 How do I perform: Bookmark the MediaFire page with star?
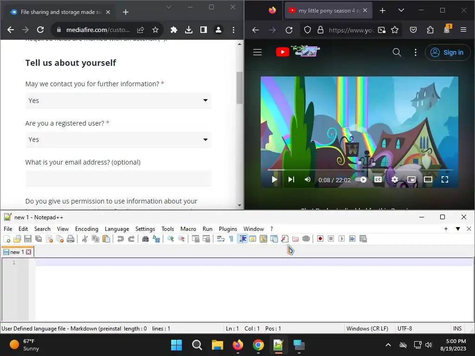coord(155,30)
